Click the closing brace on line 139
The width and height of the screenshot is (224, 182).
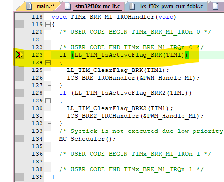pos(53,177)
